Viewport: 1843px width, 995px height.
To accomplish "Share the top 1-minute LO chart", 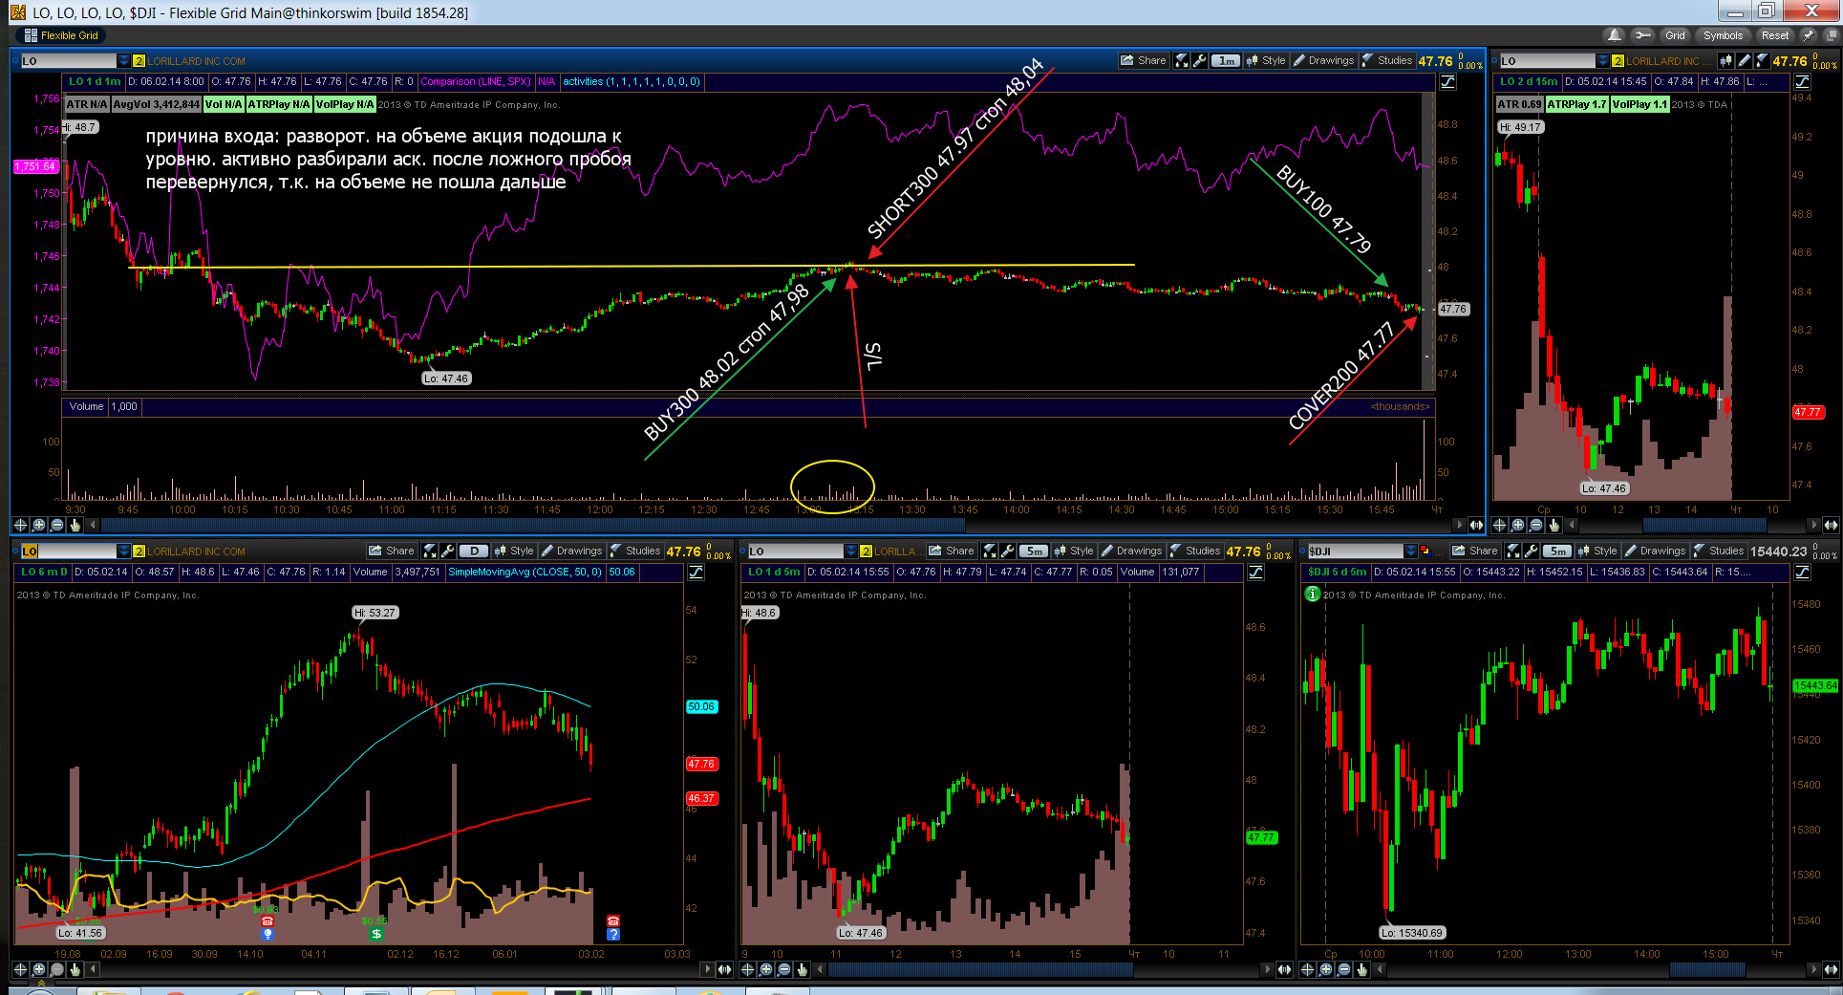I will 1144,60.
